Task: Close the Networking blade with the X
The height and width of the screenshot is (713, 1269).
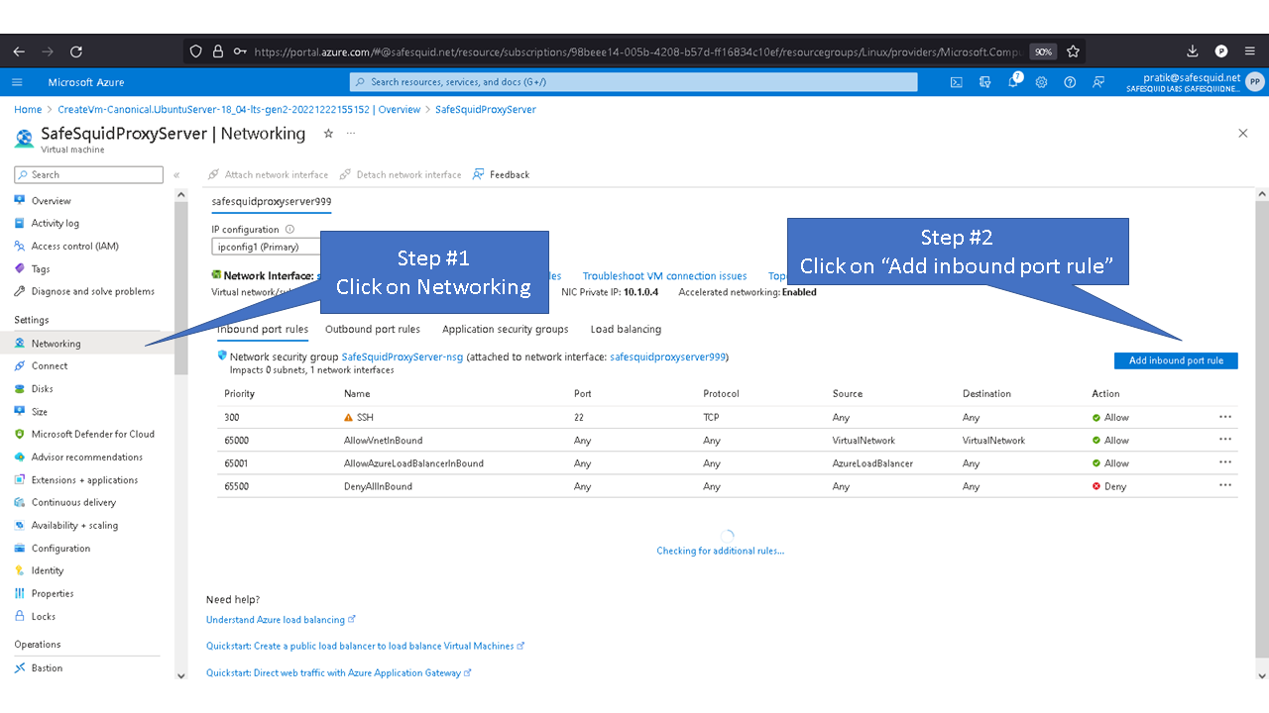Action: [x=1243, y=133]
